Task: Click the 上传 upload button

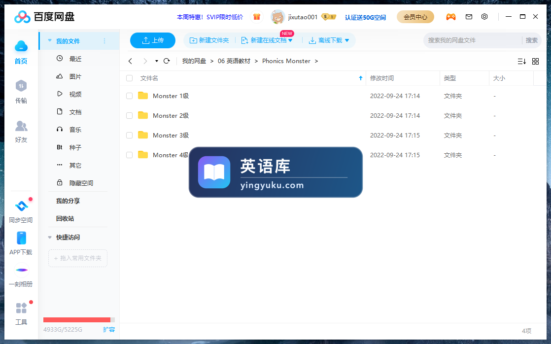Action: (x=152, y=40)
